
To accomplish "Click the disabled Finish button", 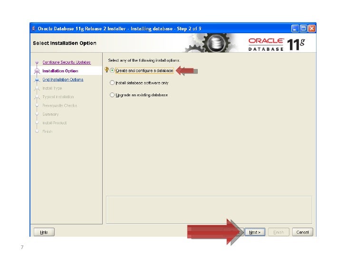I will [x=279, y=232].
